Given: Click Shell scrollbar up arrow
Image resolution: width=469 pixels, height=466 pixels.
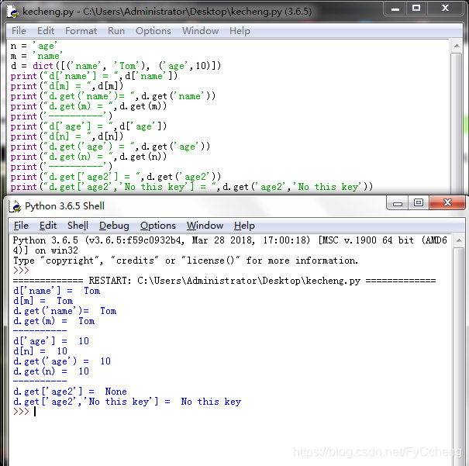Looking at the screenshot, I should coord(459,241).
